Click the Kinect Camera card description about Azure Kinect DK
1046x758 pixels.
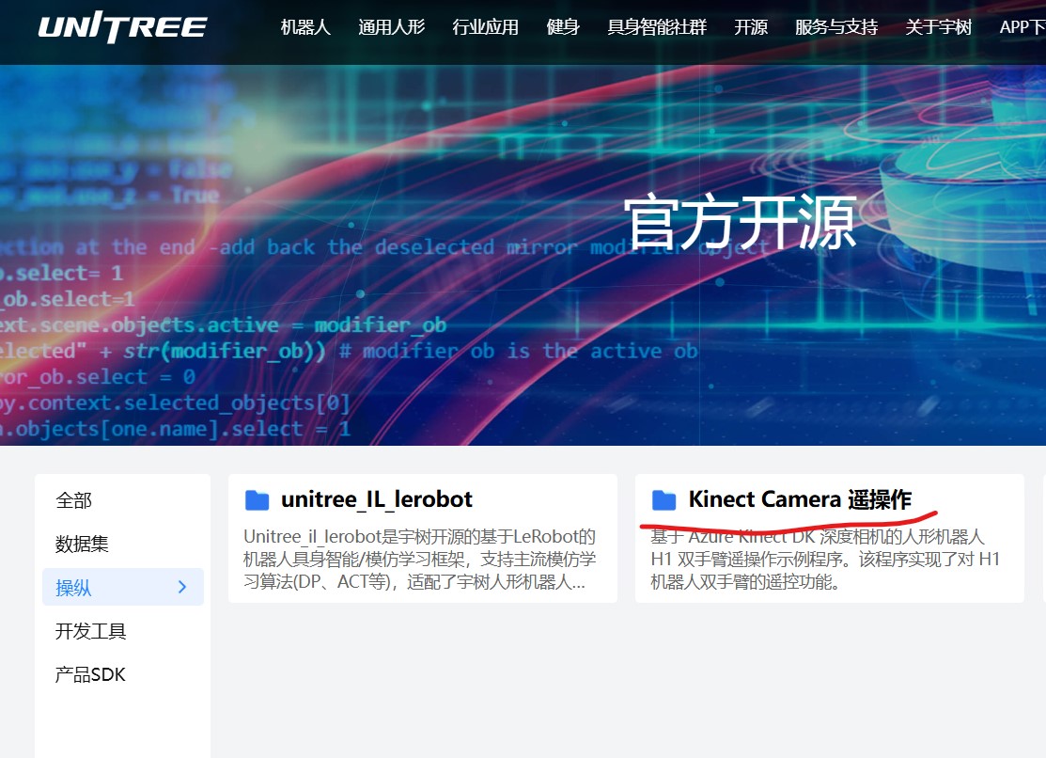tap(825, 559)
